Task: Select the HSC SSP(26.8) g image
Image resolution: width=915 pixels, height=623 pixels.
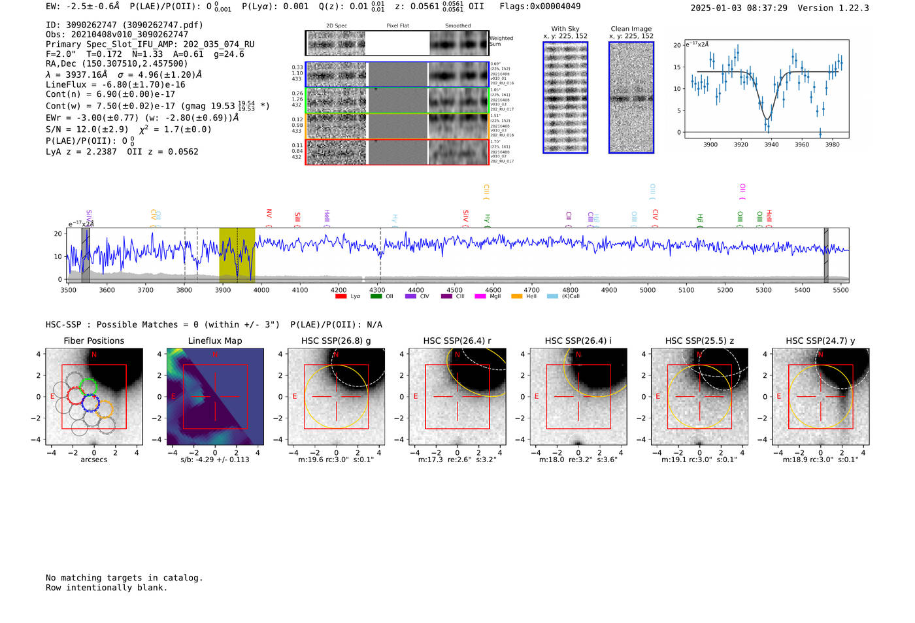Action: 336,397
